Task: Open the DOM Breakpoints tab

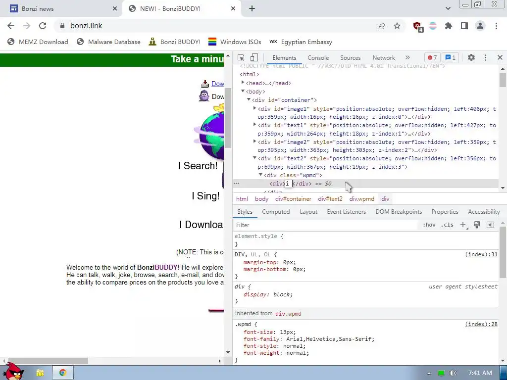Action: pyautogui.click(x=399, y=212)
